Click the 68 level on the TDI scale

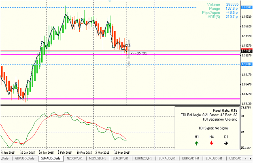pyautogui.click(x=242, y=116)
